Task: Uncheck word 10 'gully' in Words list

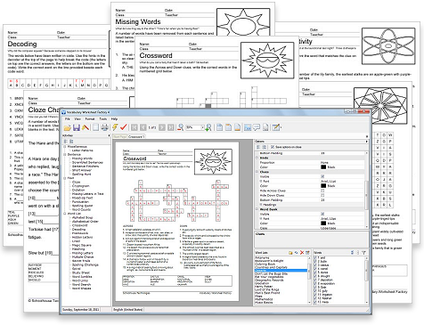Action: pos(315,291)
